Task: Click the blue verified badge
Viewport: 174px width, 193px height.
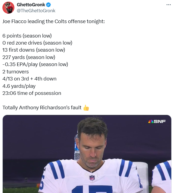Action: (x=48, y=5)
